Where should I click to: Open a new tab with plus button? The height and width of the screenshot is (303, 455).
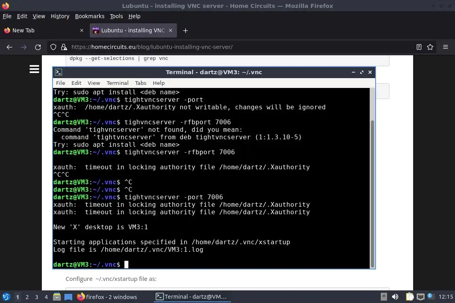185,30
